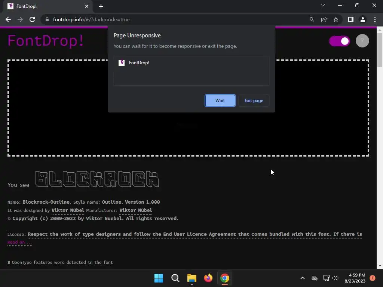
Task: Open the Chrome profile avatar
Action: click(x=363, y=19)
